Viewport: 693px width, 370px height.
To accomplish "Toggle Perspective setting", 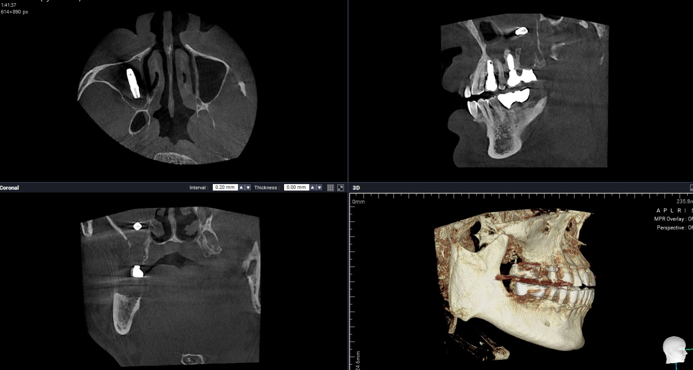I will (674, 228).
